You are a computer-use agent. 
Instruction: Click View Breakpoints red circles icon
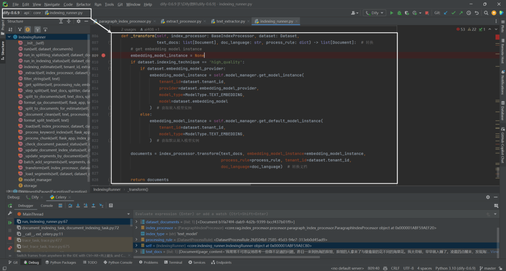pos(10,248)
